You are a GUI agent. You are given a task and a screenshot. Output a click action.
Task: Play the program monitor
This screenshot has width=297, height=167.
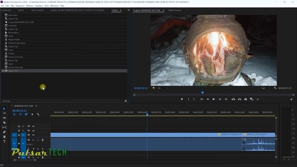(213, 99)
